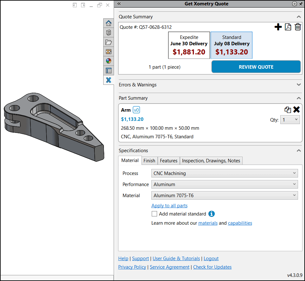
Task: Open the SolidWorks Resources home tab
Action: (x=109, y=23)
